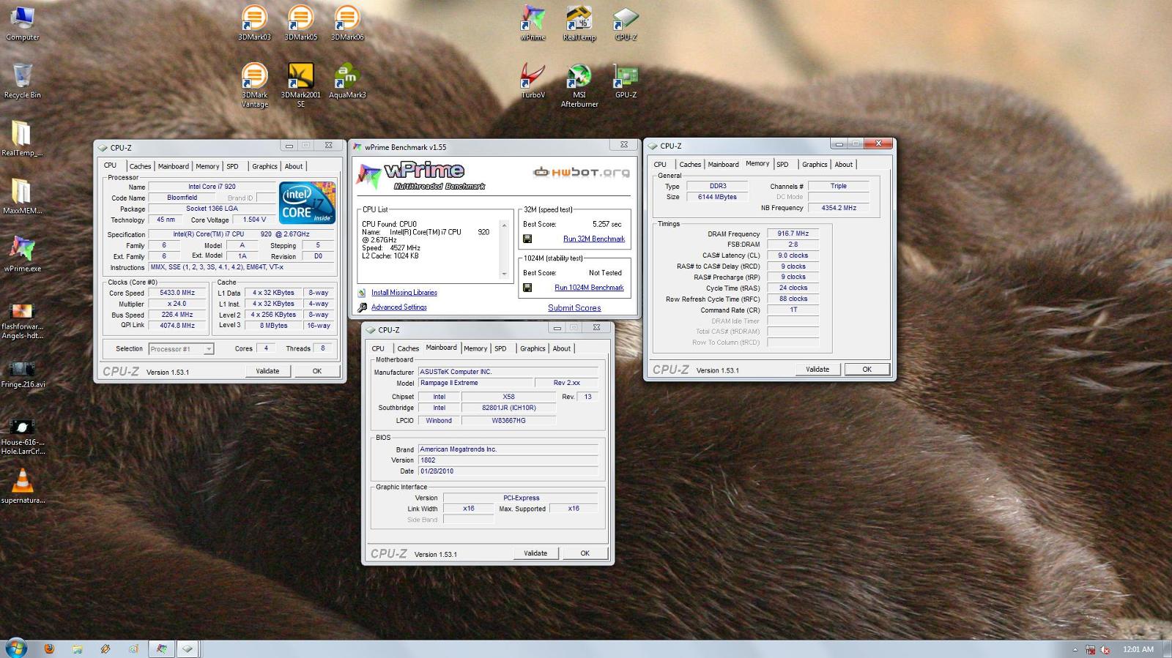The width and height of the screenshot is (1172, 658).
Task: Launch the 3DMark03 shortcut
Action: point(254,23)
